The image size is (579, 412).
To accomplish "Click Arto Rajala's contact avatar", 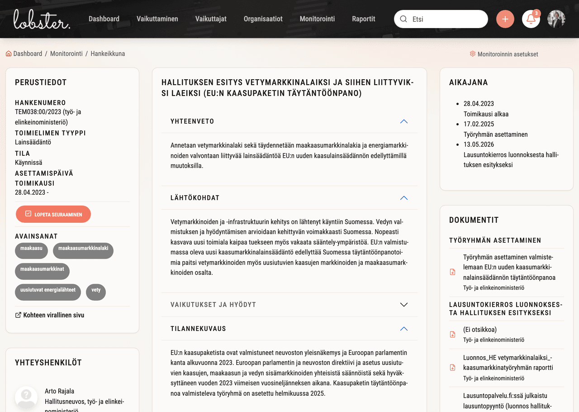I will [26, 398].
